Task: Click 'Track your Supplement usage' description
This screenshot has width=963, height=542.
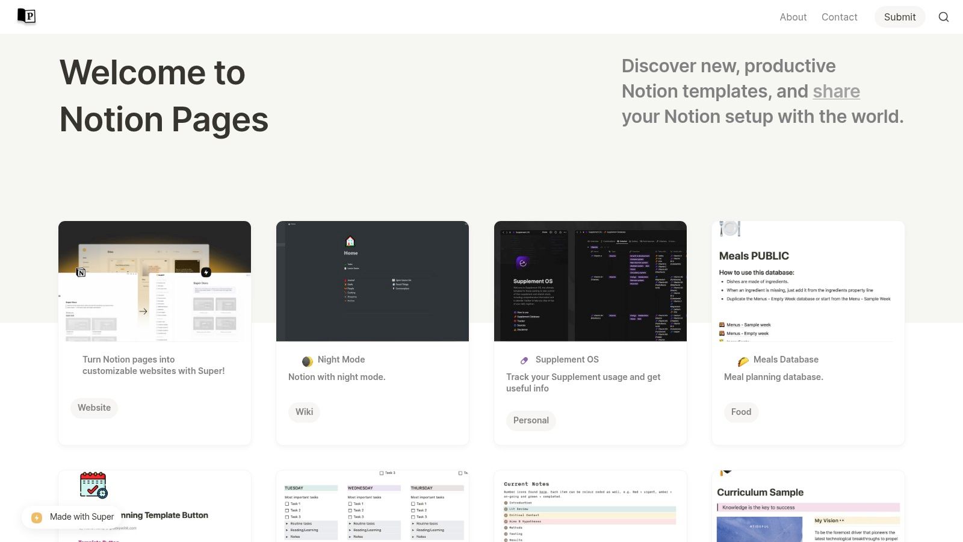Action: (583, 382)
